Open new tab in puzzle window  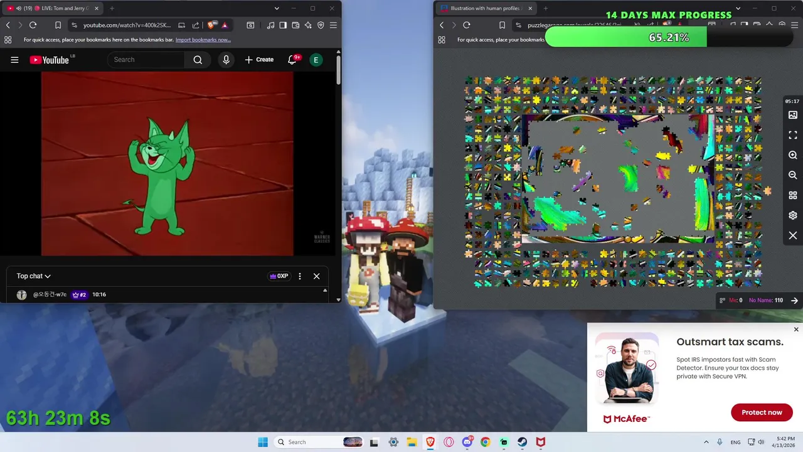[x=545, y=8]
